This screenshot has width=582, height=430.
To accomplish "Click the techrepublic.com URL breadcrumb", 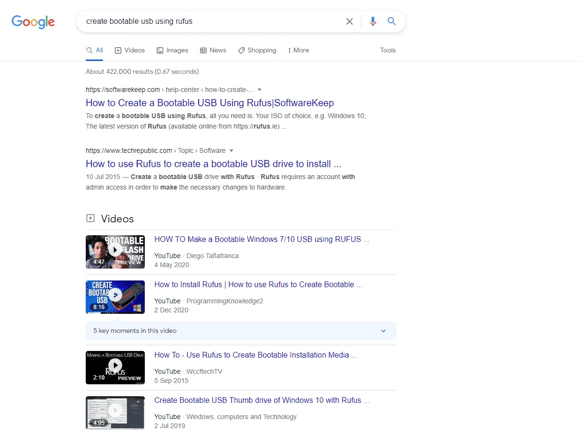I will tap(156, 150).
